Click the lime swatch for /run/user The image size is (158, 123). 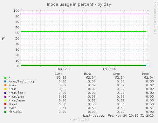pos(5,100)
